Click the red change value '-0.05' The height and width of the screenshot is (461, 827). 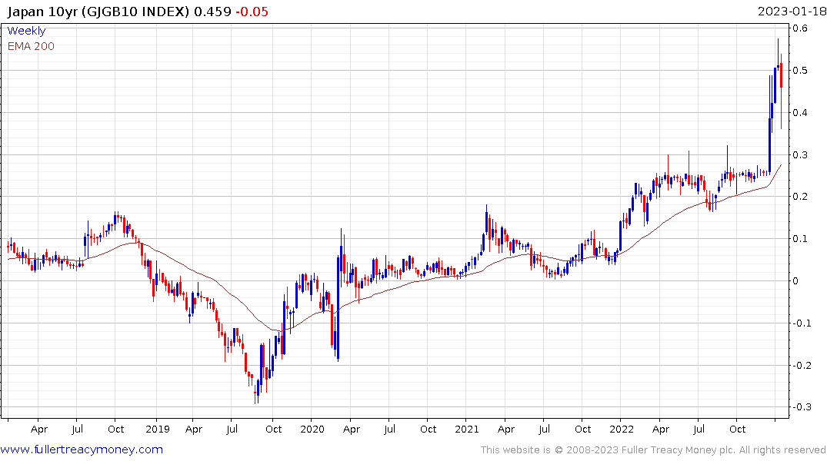[252, 12]
